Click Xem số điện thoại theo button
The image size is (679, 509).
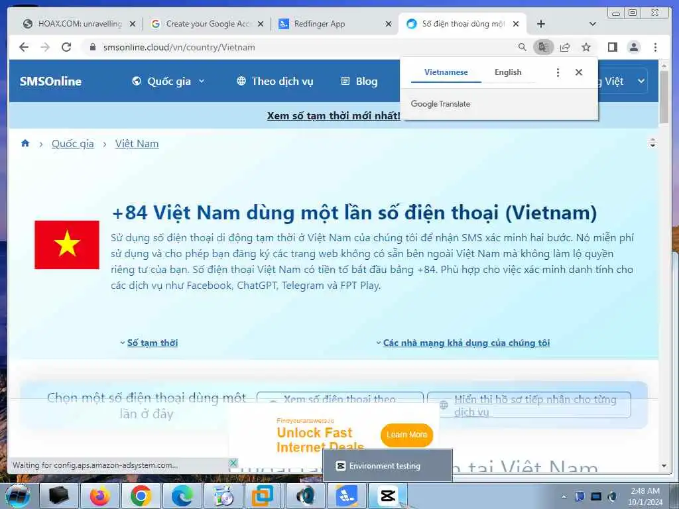click(340, 399)
